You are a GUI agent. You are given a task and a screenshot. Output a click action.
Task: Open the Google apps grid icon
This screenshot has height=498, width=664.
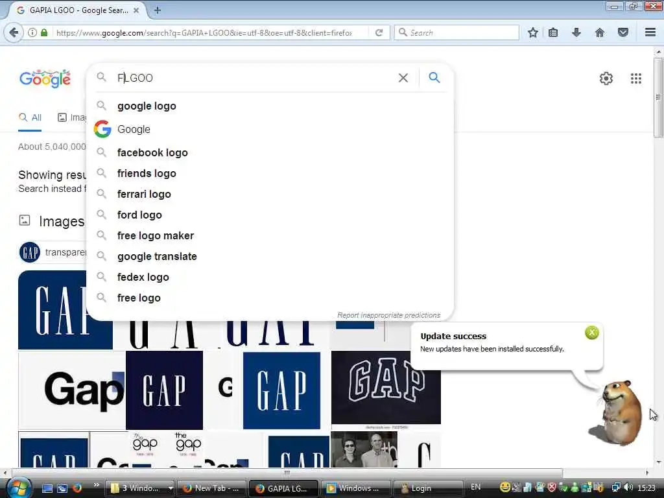pos(636,78)
